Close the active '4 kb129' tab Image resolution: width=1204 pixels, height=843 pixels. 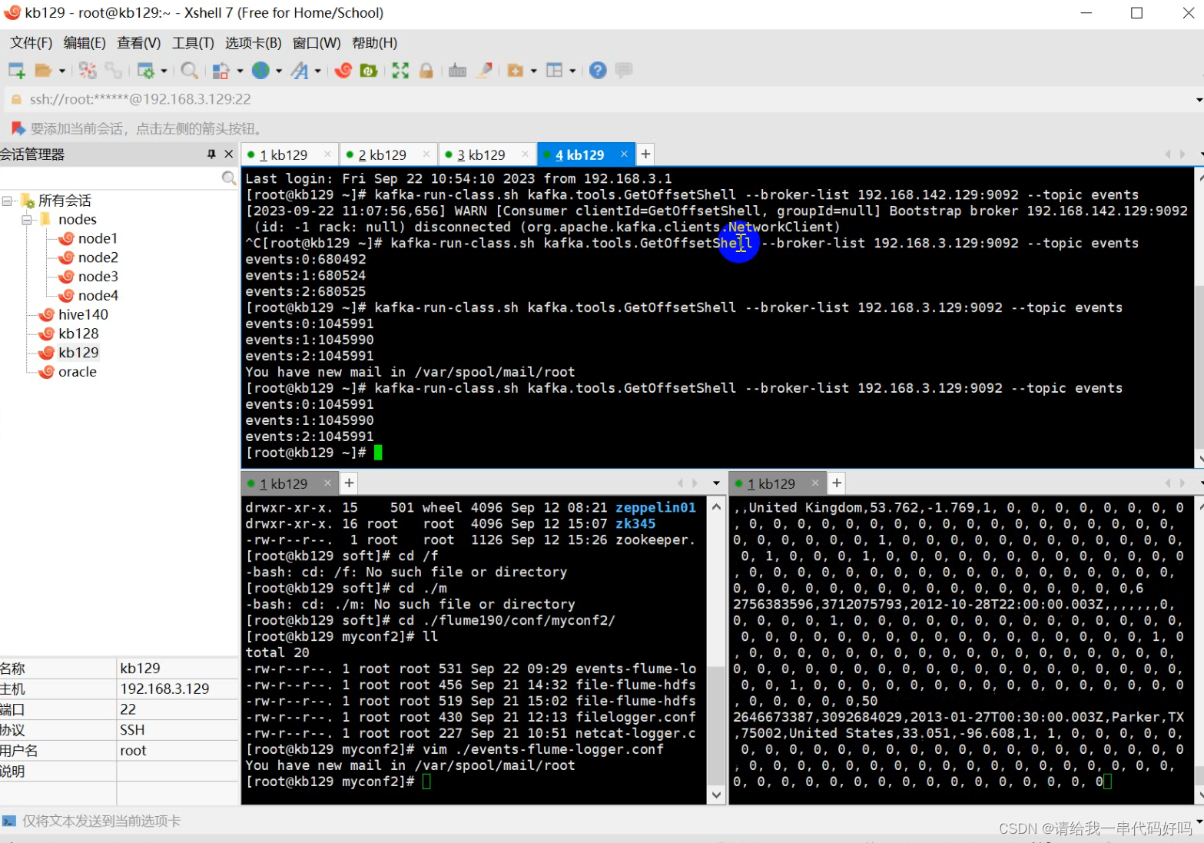coord(624,154)
